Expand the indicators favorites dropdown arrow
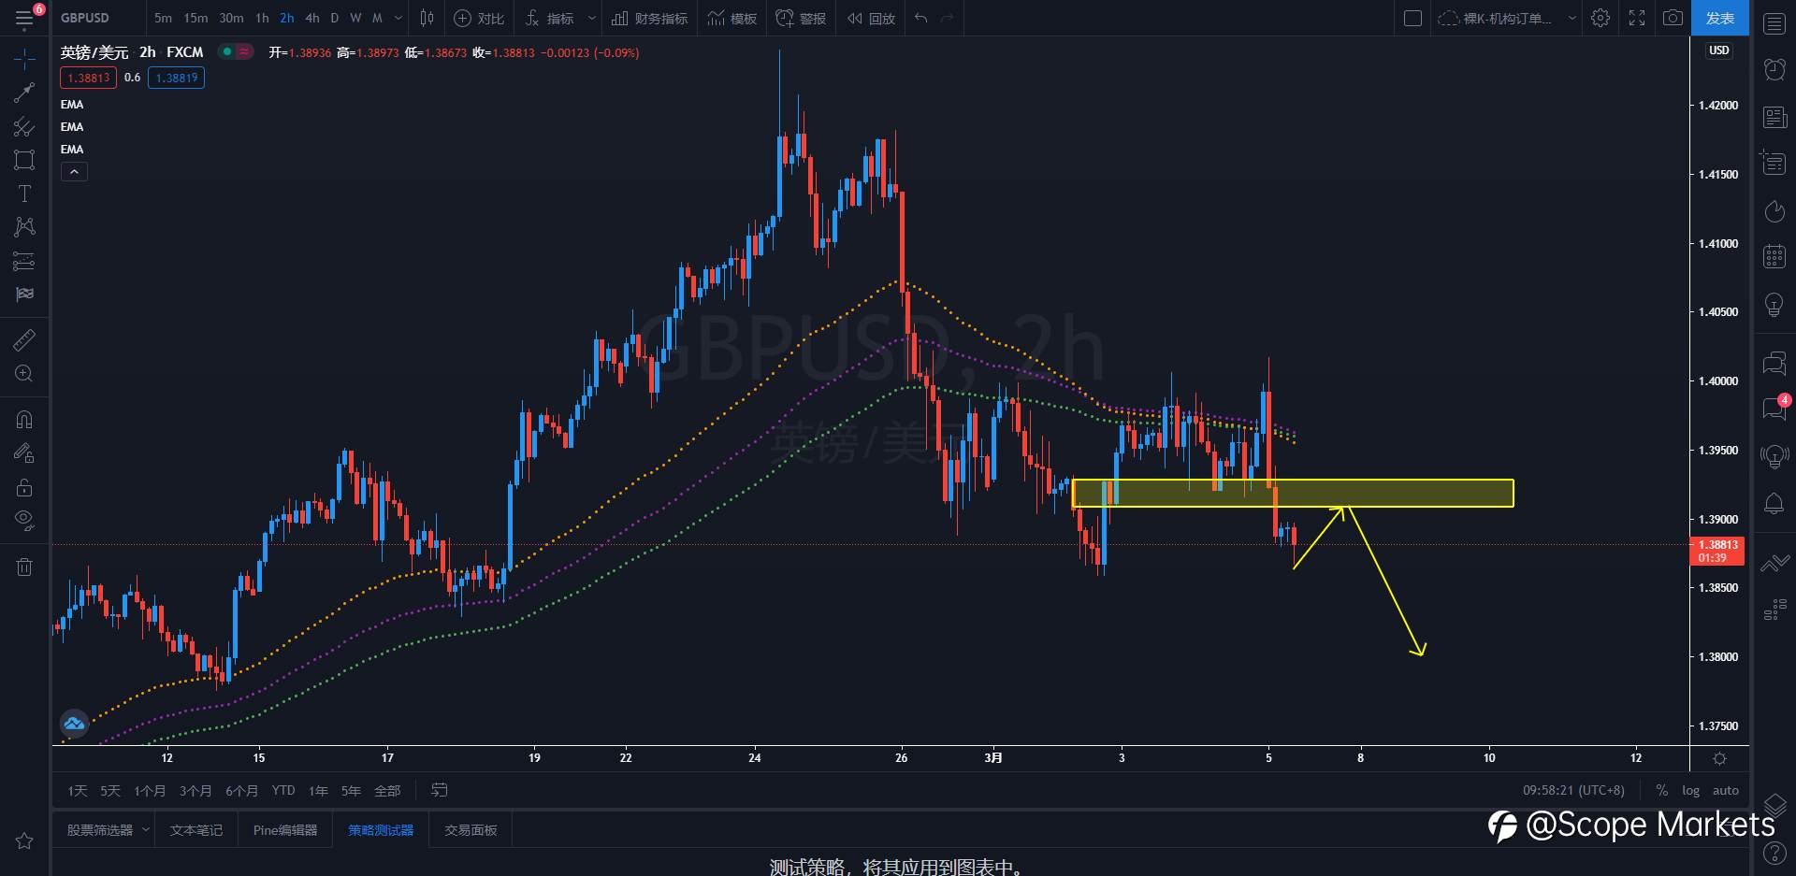The width and height of the screenshot is (1796, 876). [591, 18]
